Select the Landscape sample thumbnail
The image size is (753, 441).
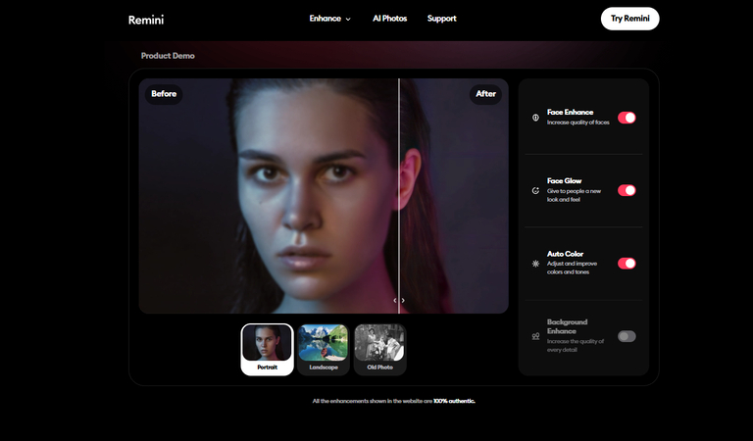(324, 349)
